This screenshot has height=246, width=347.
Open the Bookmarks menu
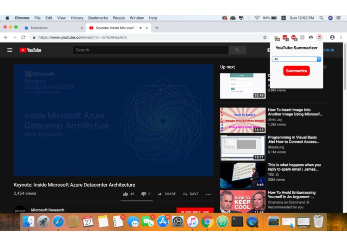[98, 18]
